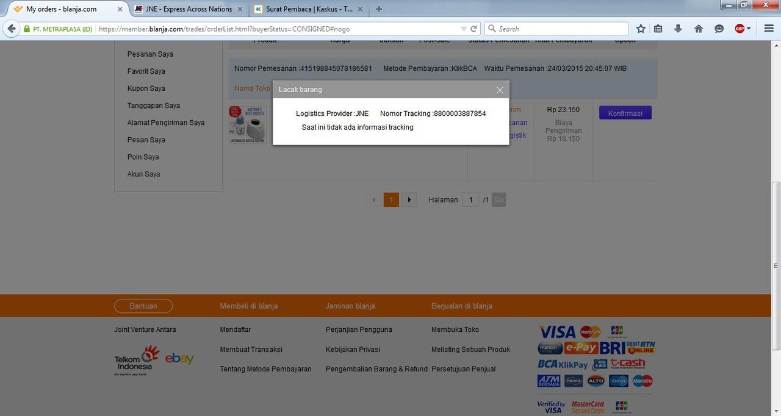Open Akun Saya in sidebar

pos(144,174)
